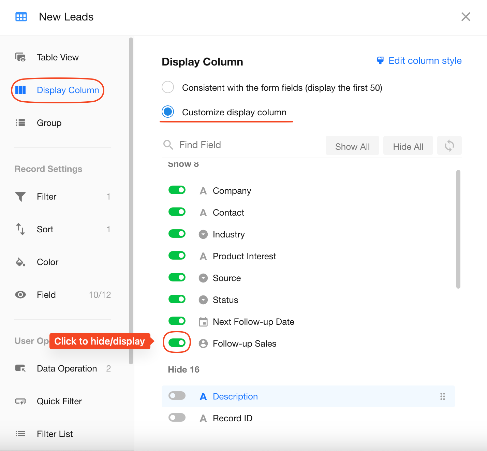Click the paint roller icon for column style

pos(380,61)
